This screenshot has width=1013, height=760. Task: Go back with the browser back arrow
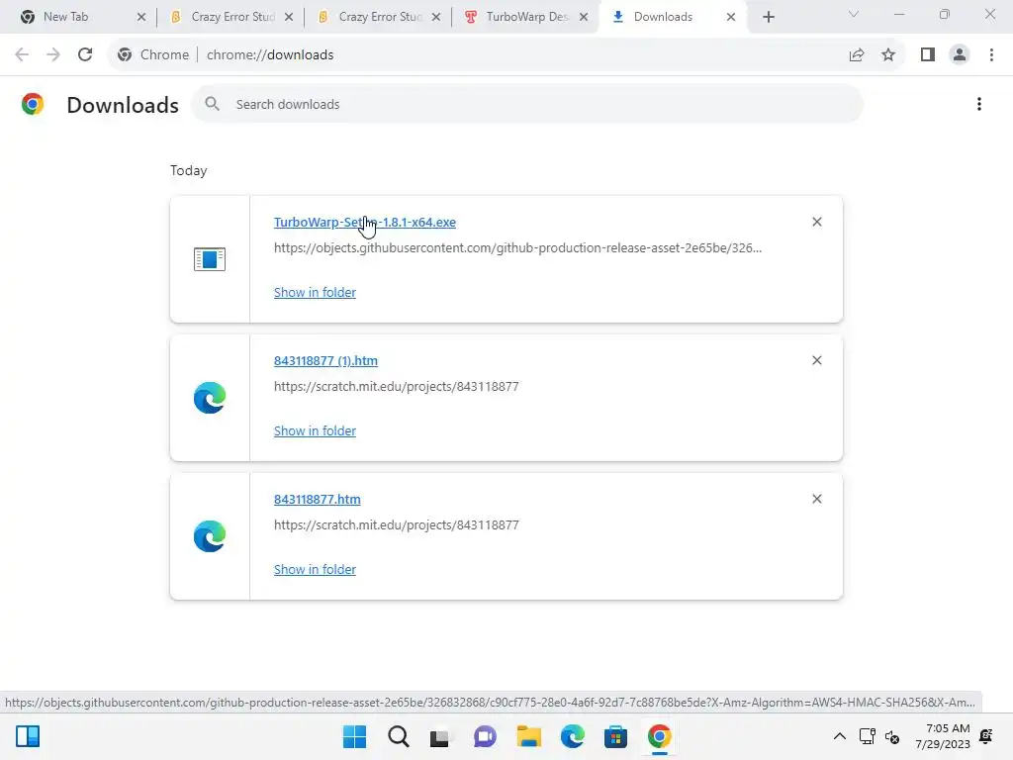pyautogui.click(x=22, y=55)
